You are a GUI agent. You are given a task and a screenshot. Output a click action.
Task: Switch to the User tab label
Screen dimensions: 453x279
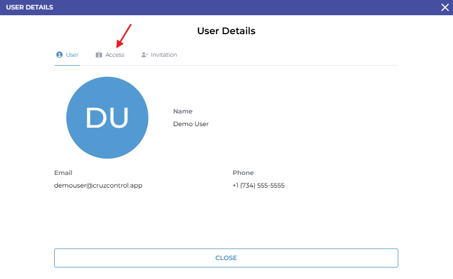(x=72, y=55)
